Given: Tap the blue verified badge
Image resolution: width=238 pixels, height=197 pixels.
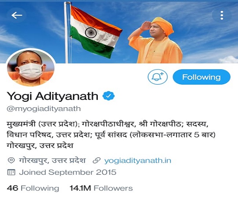Looking at the screenshot, I should pyautogui.click(x=108, y=96).
